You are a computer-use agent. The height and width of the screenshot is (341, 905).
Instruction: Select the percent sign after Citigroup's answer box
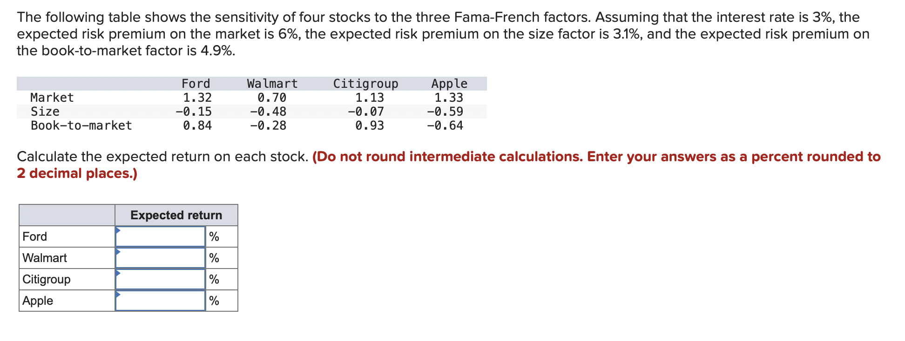[215, 279]
